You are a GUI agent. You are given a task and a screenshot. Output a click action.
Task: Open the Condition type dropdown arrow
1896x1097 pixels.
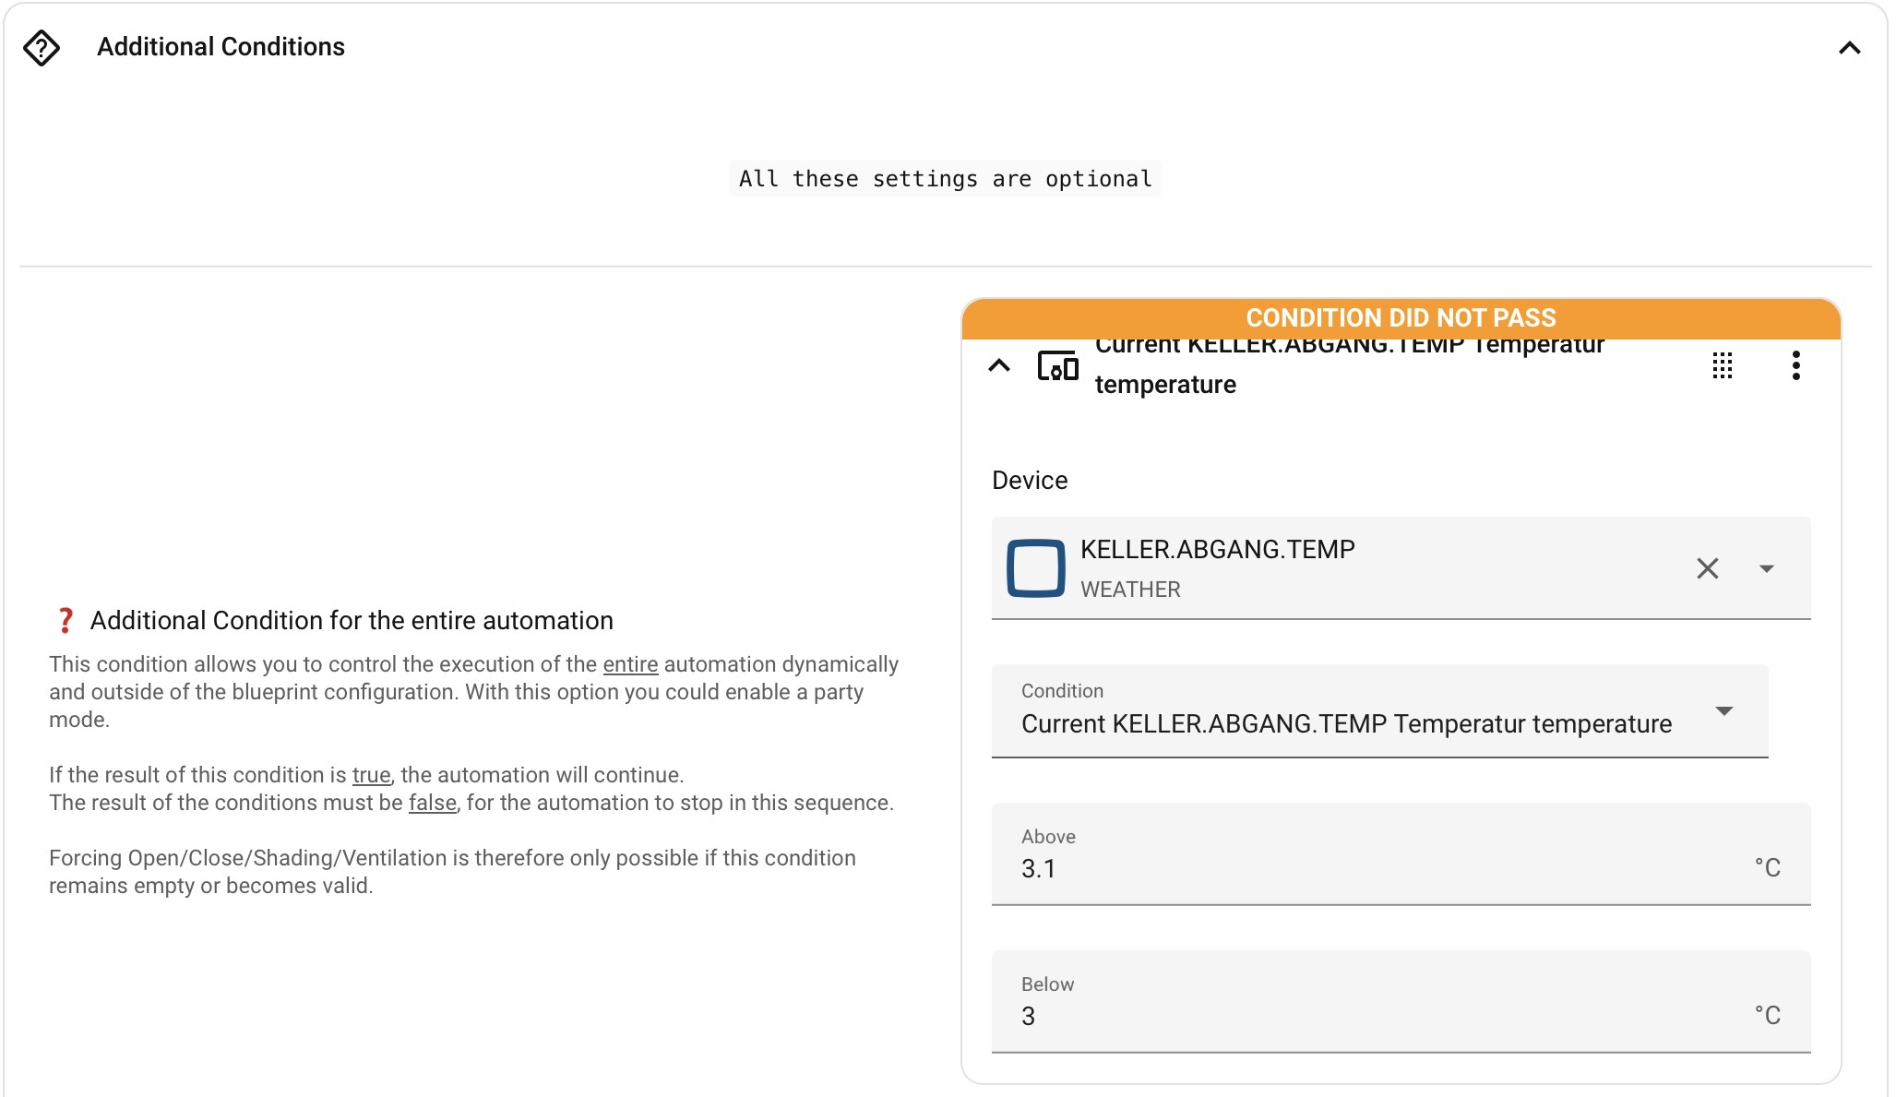tap(1723, 711)
